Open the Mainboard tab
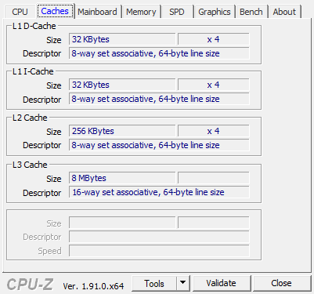Image resolution: width=314 pixels, height=294 pixels. 97,12
